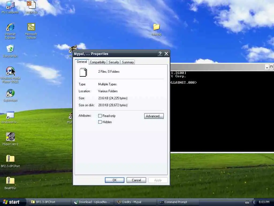
Task: Switch to the Security tab
Action: [x=114, y=62]
